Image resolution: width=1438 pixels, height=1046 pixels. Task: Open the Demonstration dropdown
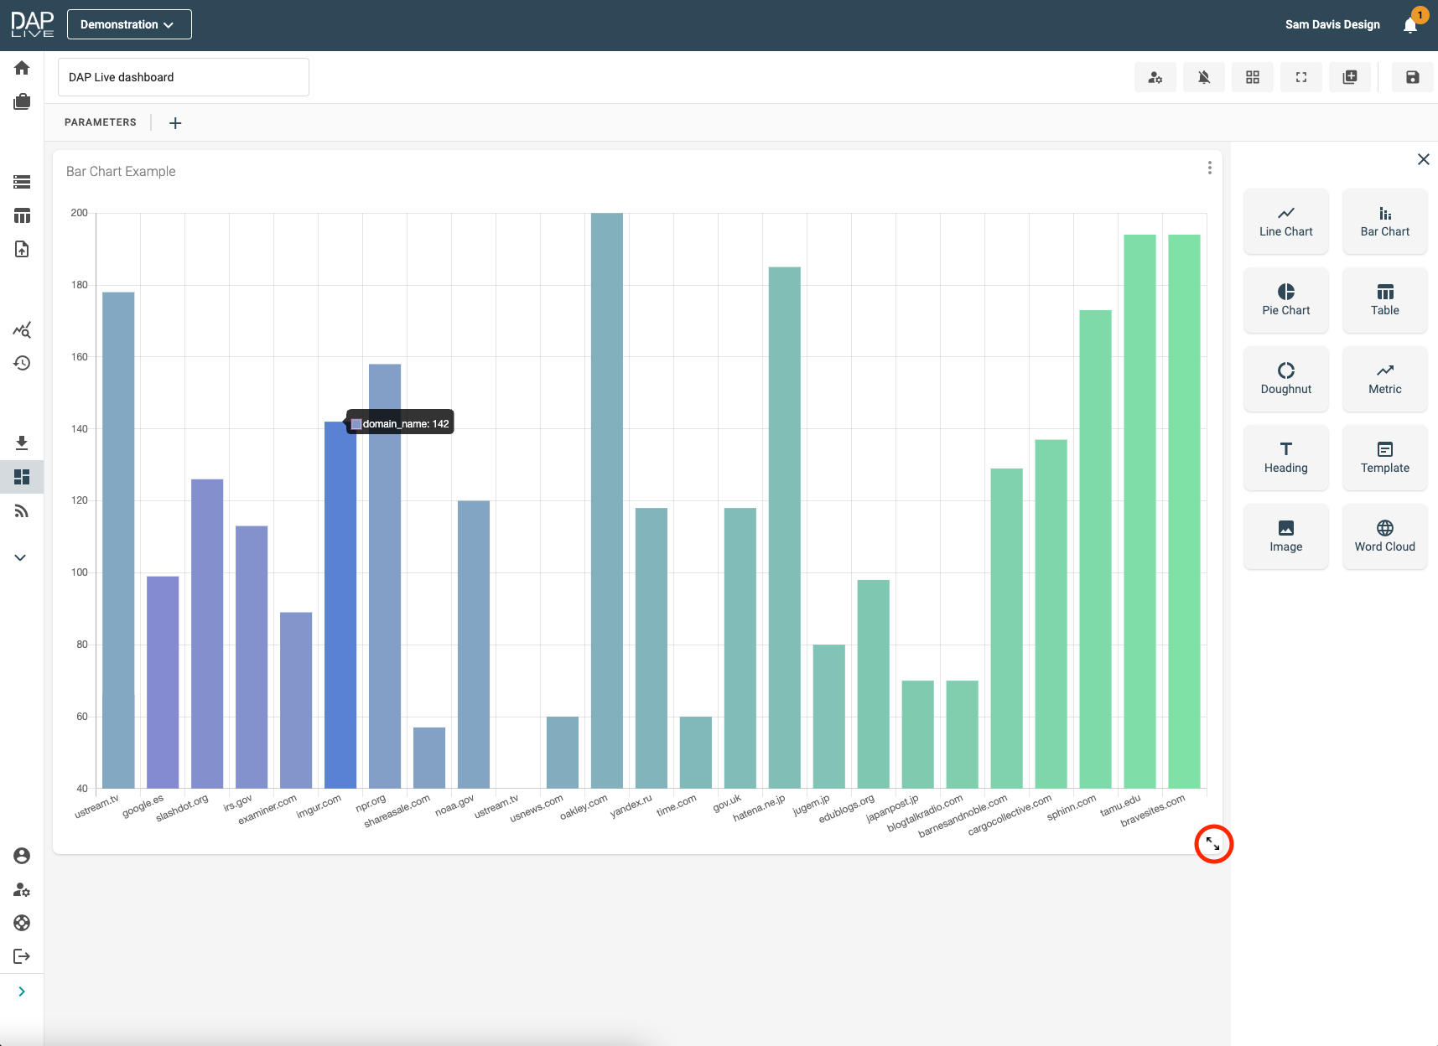pos(129,24)
